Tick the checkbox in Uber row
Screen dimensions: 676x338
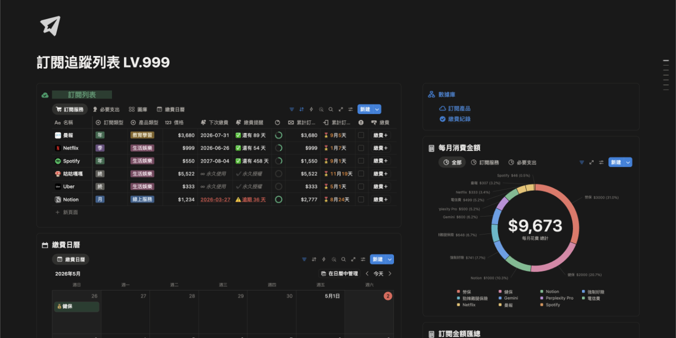(x=361, y=186)
